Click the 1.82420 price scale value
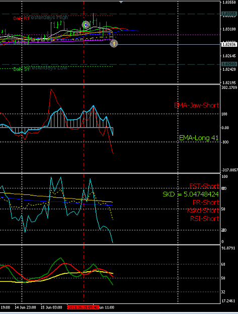Viewport: 238px width, 314px height. click(x=229, y=69)
